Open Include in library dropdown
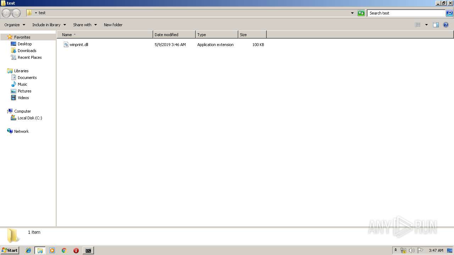Image resolution: width=454 pixels, height=255 pixels. tap(49, 25)
